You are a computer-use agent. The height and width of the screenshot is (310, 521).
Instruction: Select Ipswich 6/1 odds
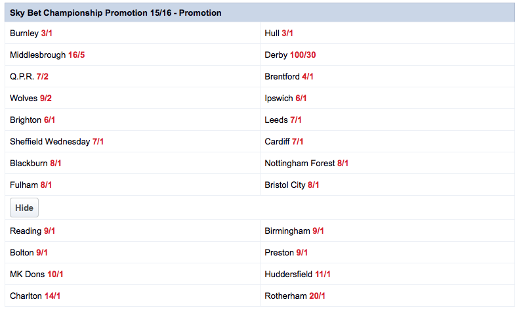pos(301,98)
